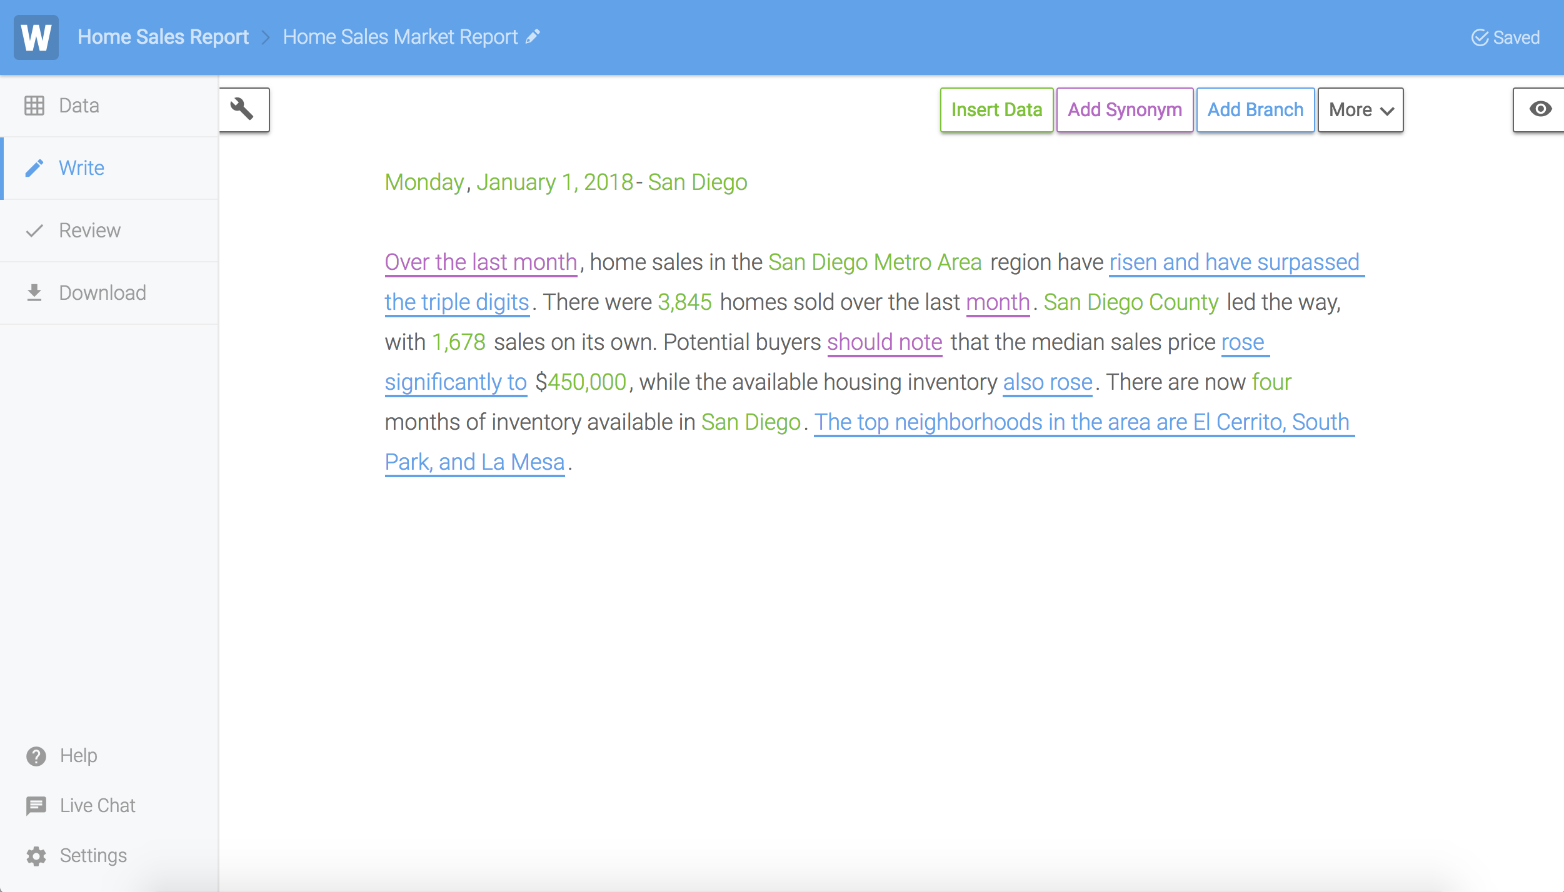Click the $450,000 data variable

click(x=586, y=382)
